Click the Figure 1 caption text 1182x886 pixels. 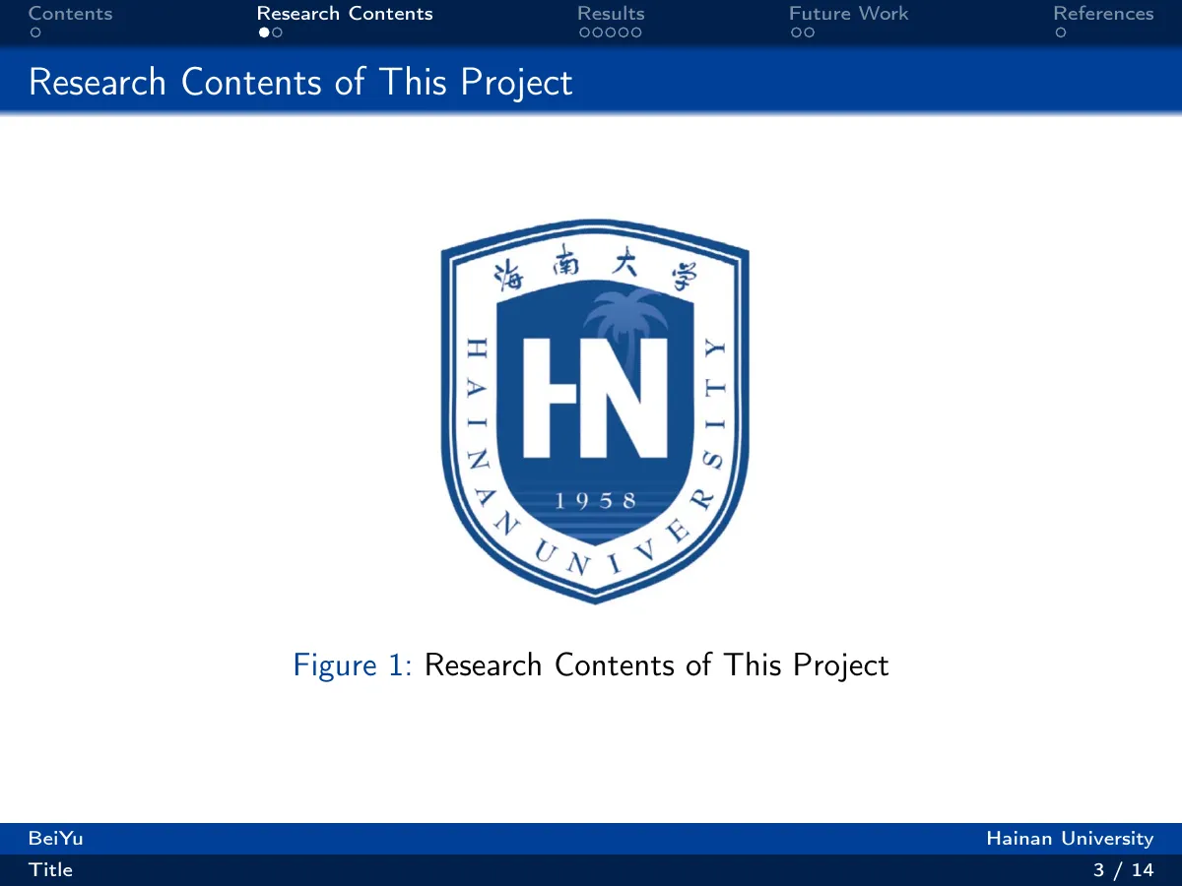[x=591, y=665]
